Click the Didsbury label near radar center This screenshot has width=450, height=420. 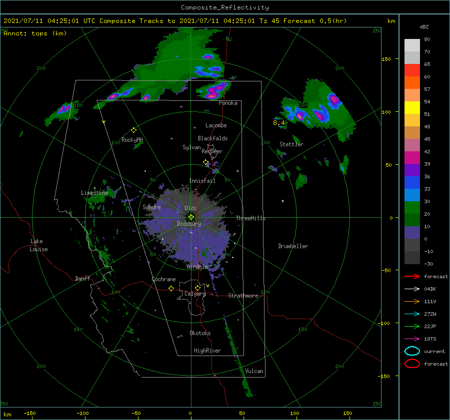(189, 224)
